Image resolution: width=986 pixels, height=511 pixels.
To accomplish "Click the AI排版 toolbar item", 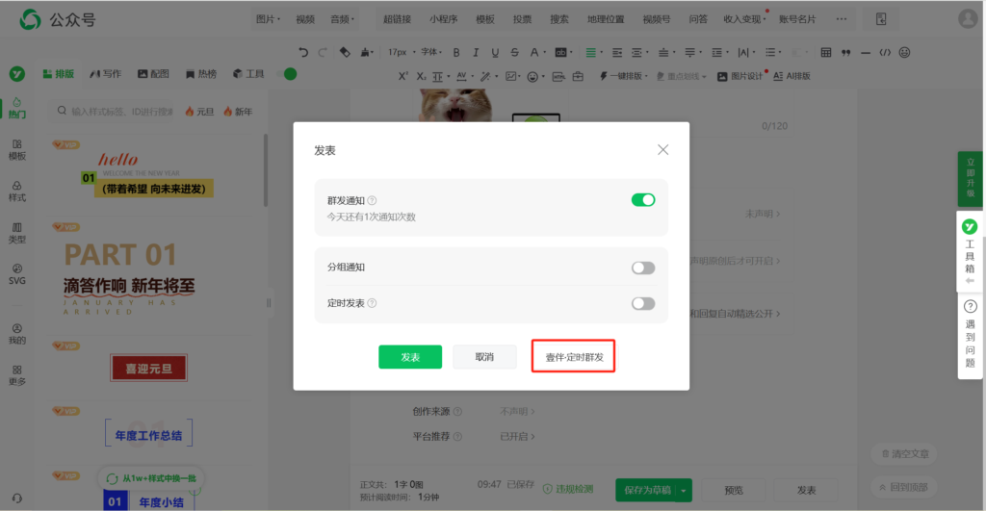I will 791,76.
